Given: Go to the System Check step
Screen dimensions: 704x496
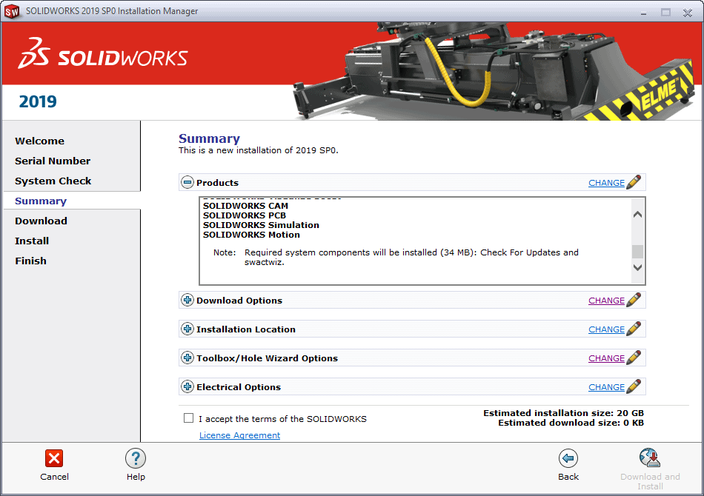Looking at the screenshot, I should coord(53,181).
